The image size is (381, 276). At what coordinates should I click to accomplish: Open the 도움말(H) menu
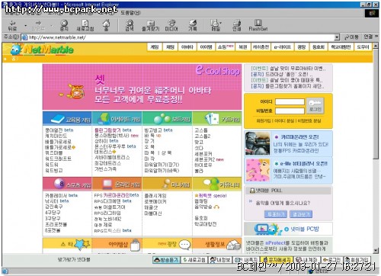(x=130, y=13)
